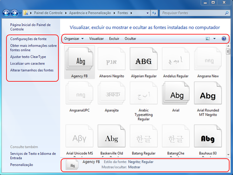This screenshot has width=233, height=175.
Task: Expand the arrow after Painel de Controle
Action: coord(66,13)
